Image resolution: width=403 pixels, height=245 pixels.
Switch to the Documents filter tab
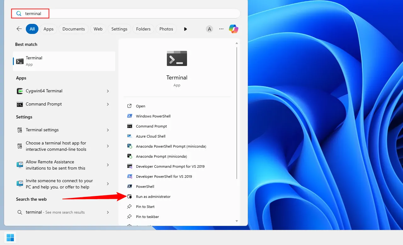coord(73,29)
